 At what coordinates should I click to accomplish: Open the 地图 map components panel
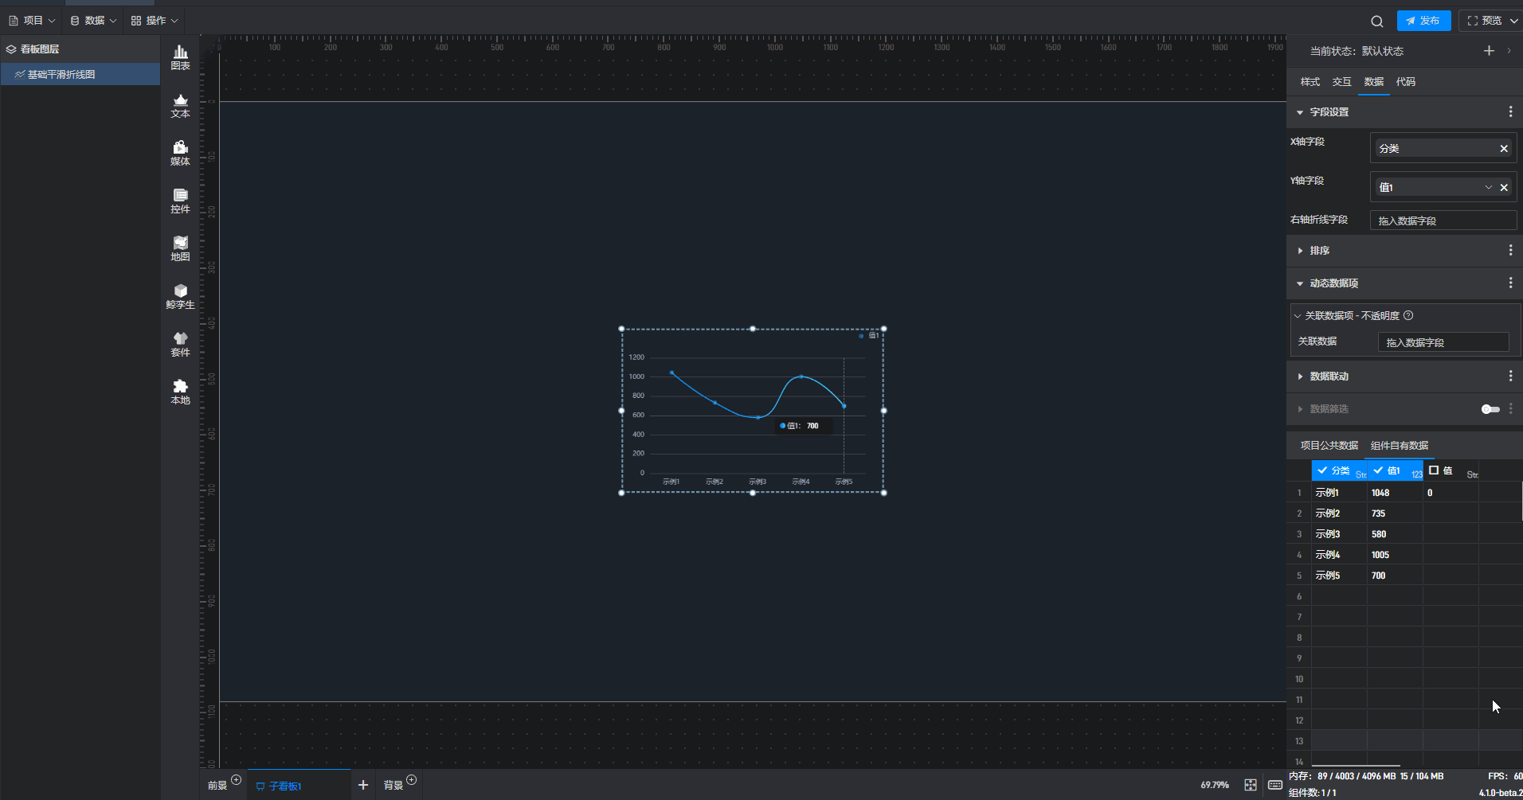click(181, 248)
